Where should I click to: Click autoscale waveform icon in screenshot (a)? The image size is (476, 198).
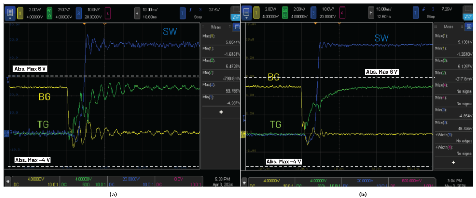(235, 17)
